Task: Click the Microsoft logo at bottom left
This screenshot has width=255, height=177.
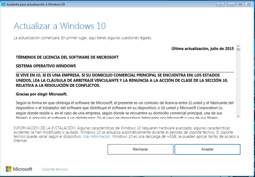Action: pos(19,169)
